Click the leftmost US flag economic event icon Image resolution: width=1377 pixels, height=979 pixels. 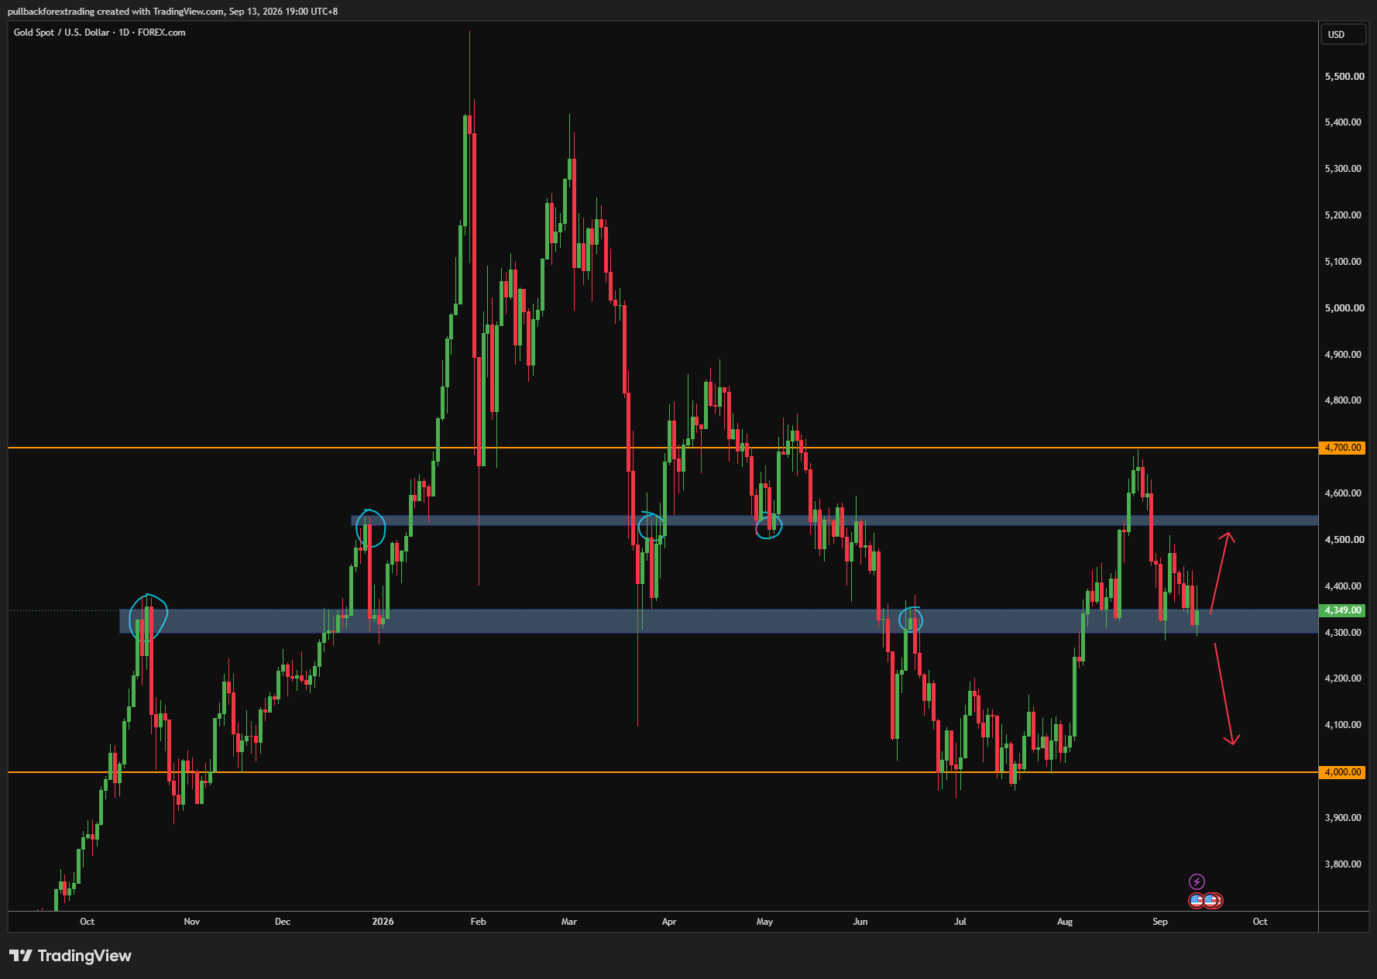pos(1197,900)
